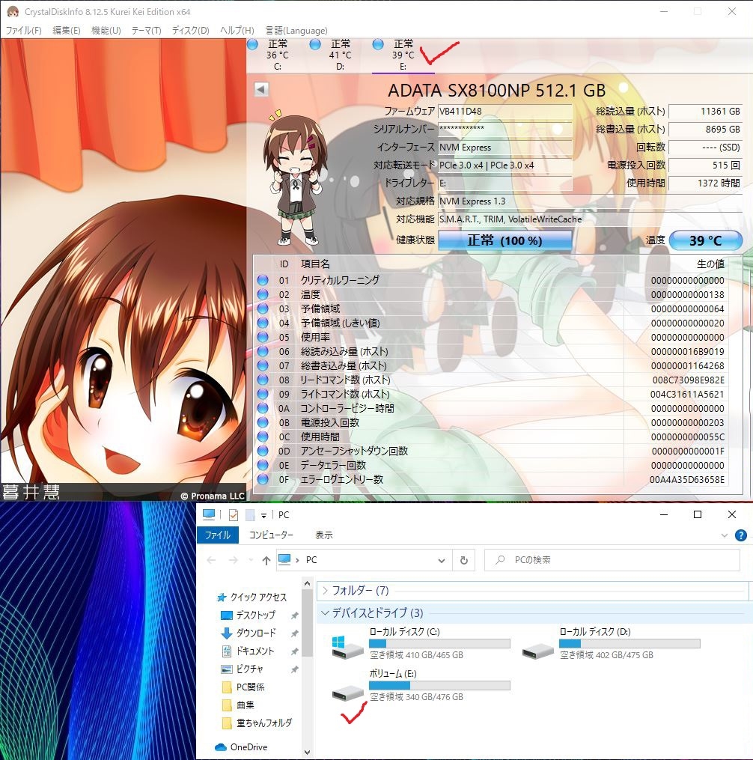Viewport: 753px width, 760px height.
Task: Click status orb for 使用率 row
Action: click(263, 337)
